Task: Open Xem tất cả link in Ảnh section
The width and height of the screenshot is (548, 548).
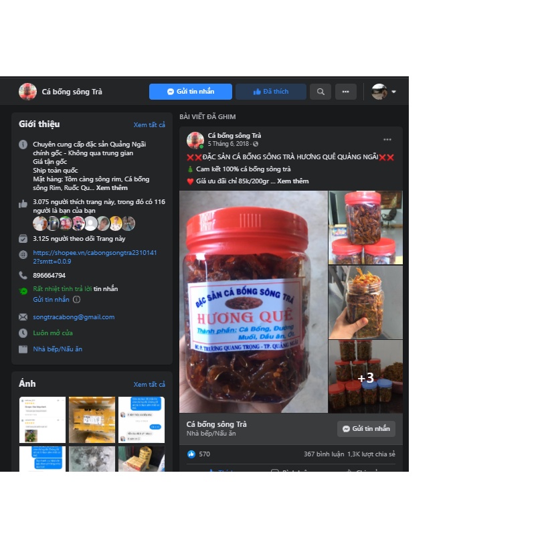Action: (x=149, y=385)
